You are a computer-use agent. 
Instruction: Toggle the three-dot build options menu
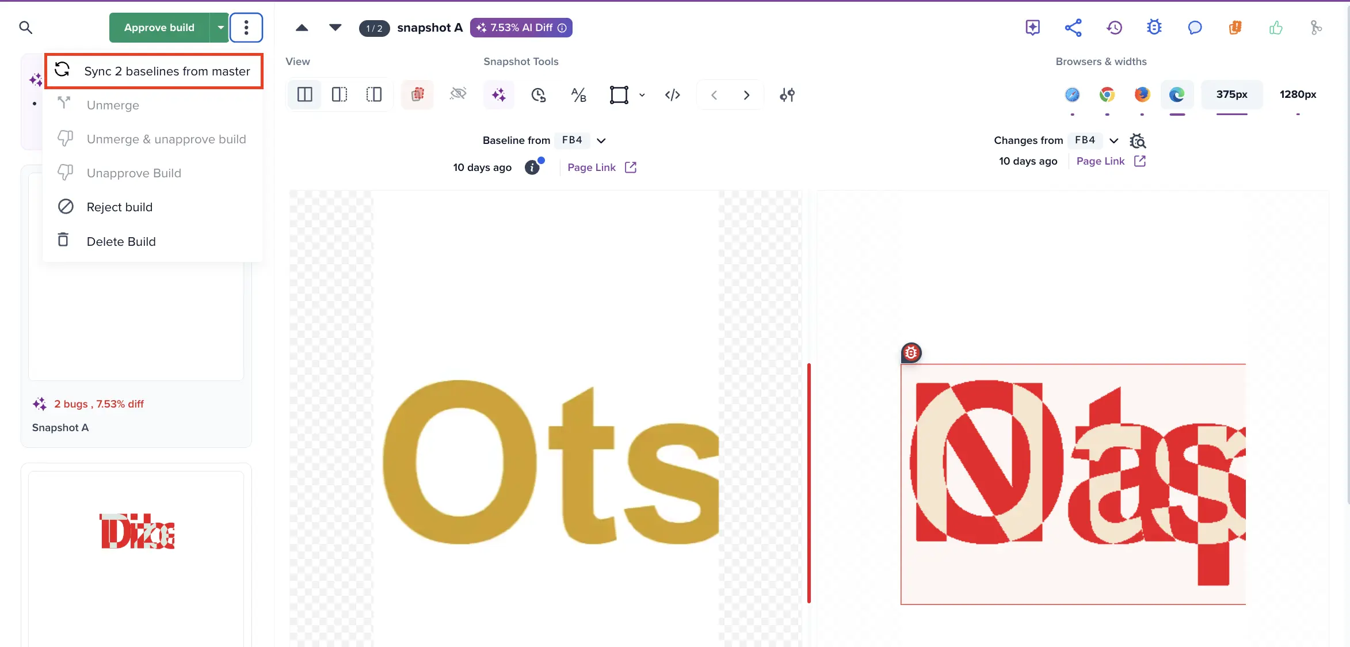tap(246, 28)
